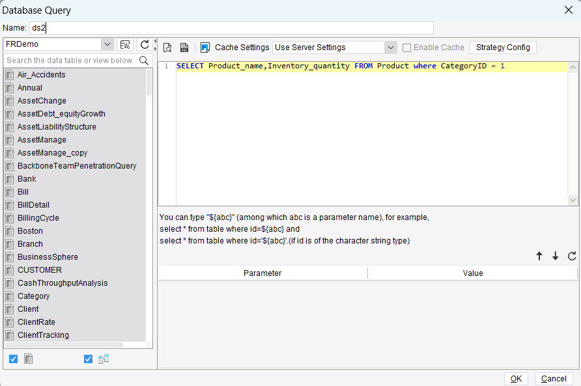Preview the SQL query results
Viewport: 581px width, 386px height.
167,48
